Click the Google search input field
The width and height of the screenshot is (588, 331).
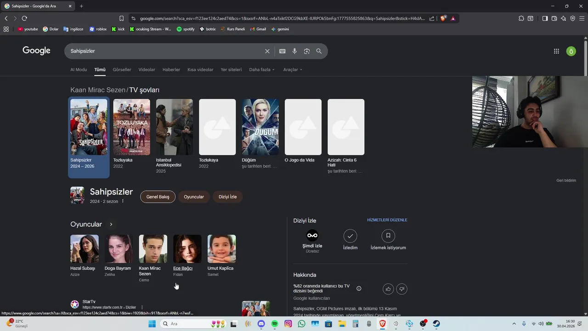pyautogui.click(x=165, y=51)
